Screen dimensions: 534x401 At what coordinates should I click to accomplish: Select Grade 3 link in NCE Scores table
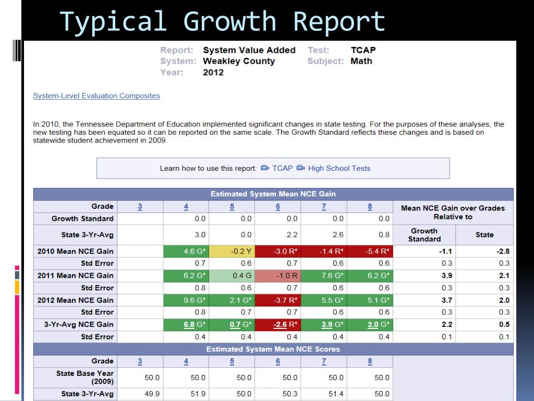click(140, 361)
